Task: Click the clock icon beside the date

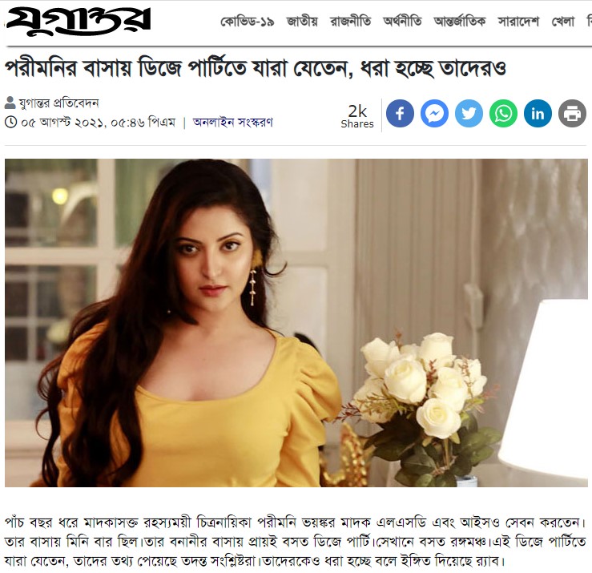Action: (11, 122)
